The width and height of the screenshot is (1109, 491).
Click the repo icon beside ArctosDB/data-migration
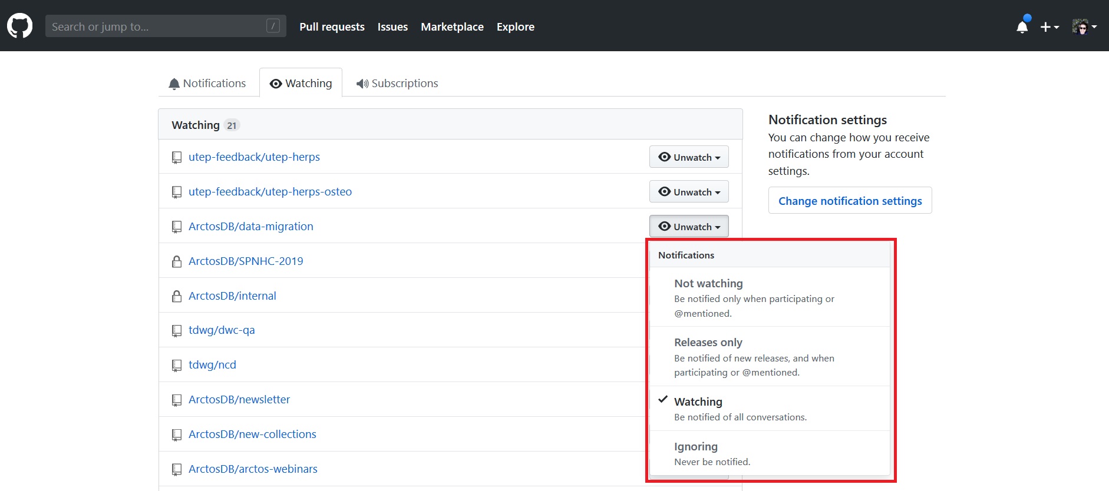176,227
